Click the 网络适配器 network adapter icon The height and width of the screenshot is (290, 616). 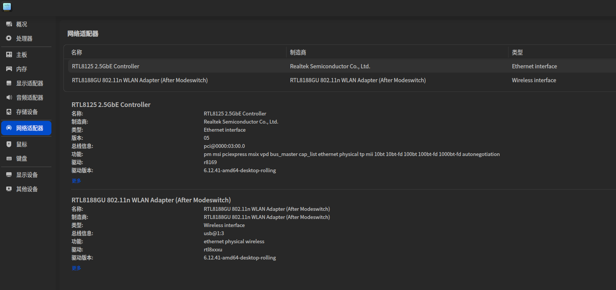click(x=9, y=128)
